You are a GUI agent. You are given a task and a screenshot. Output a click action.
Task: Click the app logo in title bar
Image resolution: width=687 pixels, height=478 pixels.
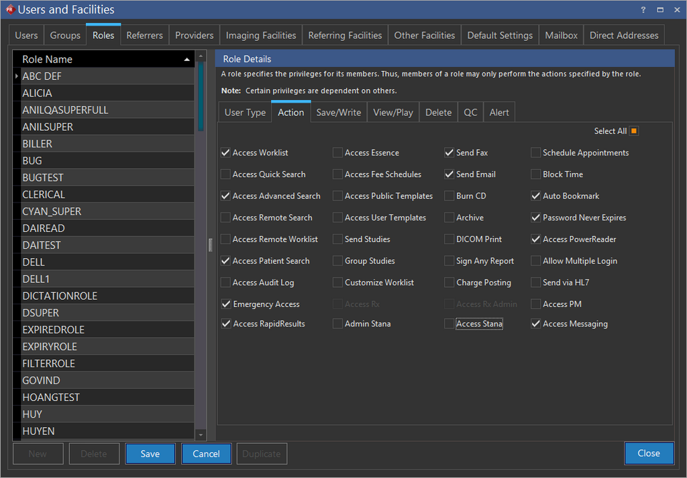tap(9, 10)
